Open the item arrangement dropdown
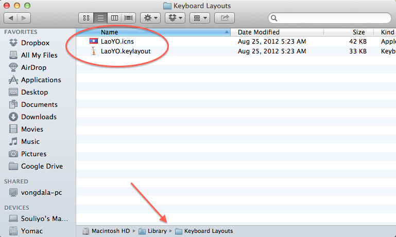This screenshot has height=237, width=396. coord(199,18)
